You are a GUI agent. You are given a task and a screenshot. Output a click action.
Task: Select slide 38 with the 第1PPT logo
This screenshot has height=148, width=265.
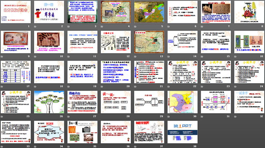(x=182, y=132)
